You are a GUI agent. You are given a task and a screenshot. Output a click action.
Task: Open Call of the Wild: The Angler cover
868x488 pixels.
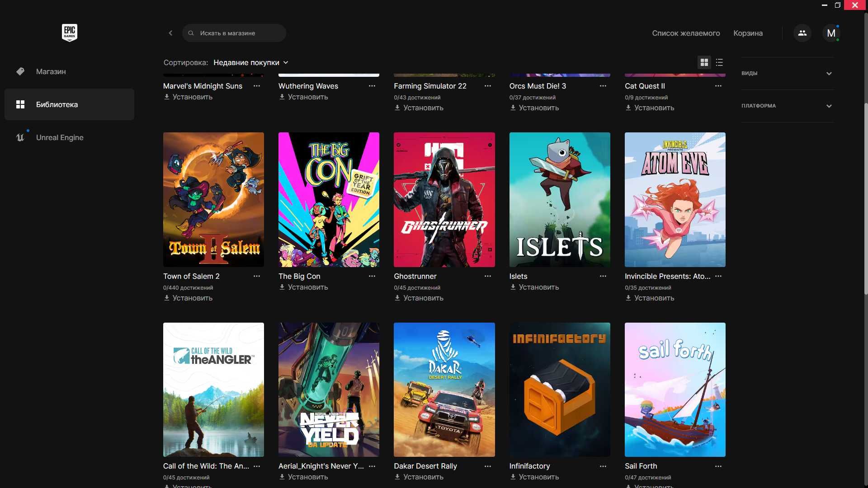[213, 389]
